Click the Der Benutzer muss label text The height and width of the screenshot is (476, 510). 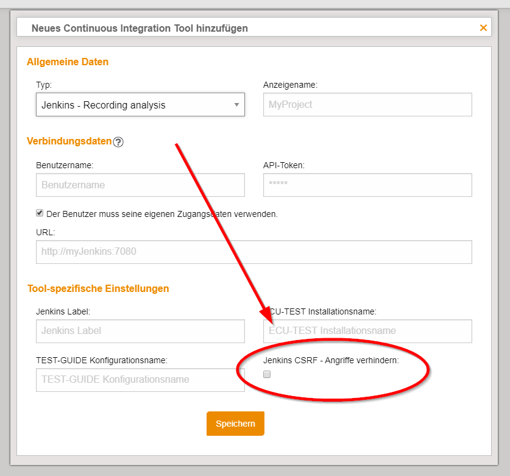coord(161,214)
